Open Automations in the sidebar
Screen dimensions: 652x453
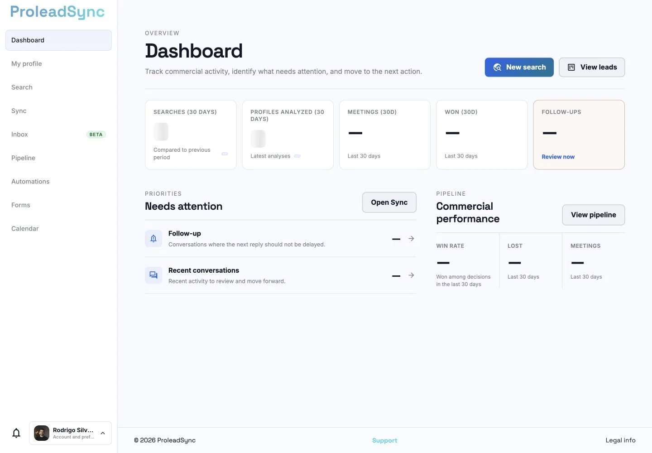[58, 182]
